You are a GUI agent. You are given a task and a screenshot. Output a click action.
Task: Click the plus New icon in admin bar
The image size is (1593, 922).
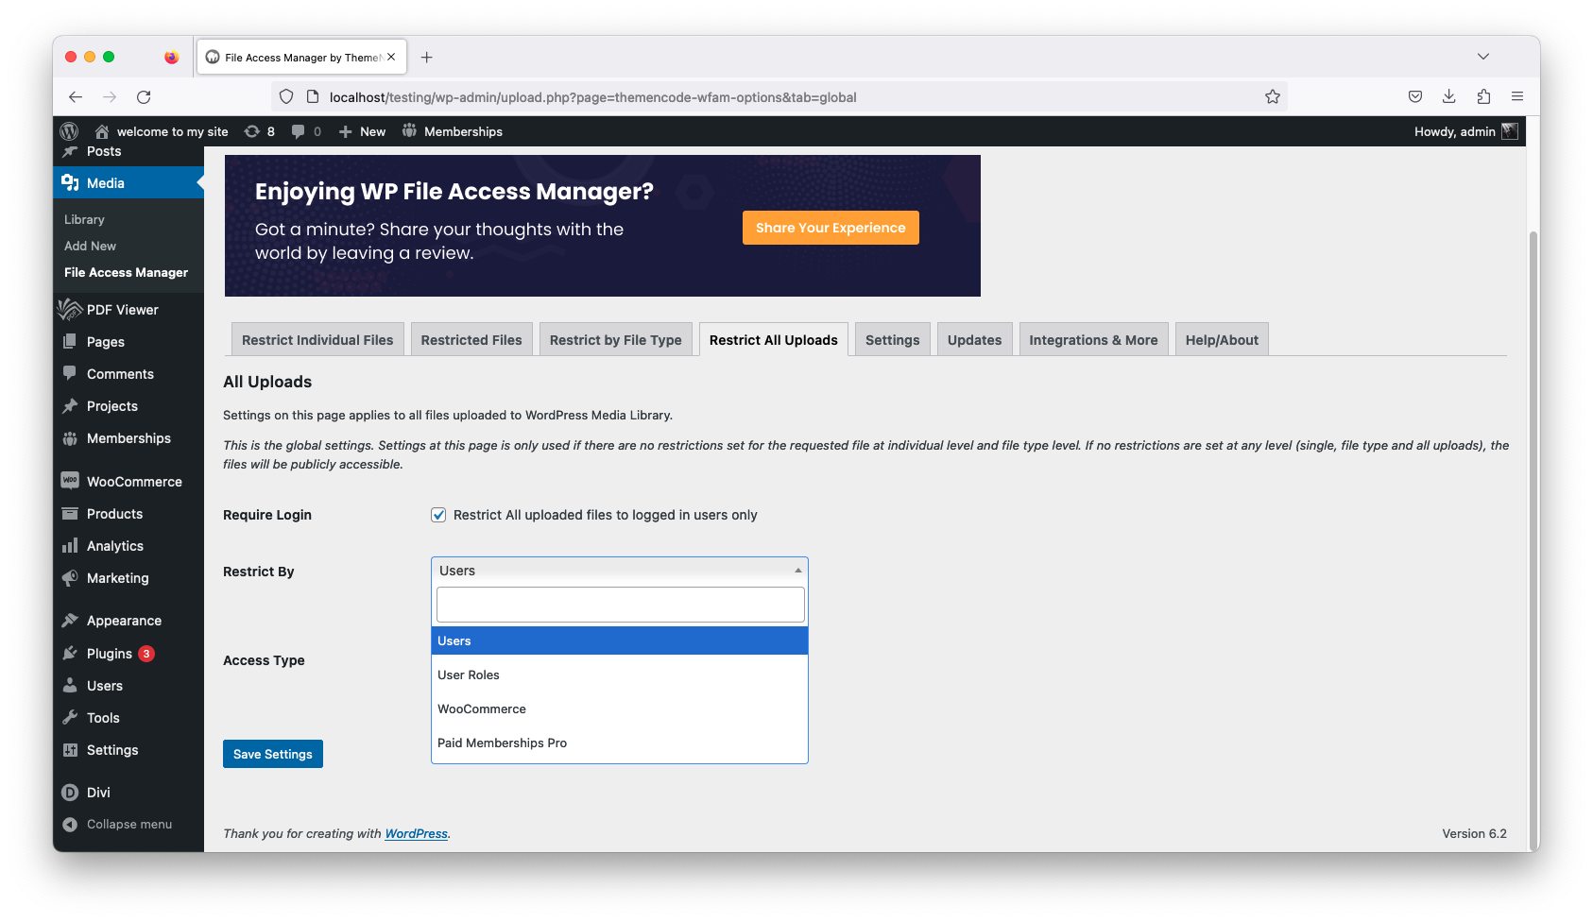[x=346, y=131]
